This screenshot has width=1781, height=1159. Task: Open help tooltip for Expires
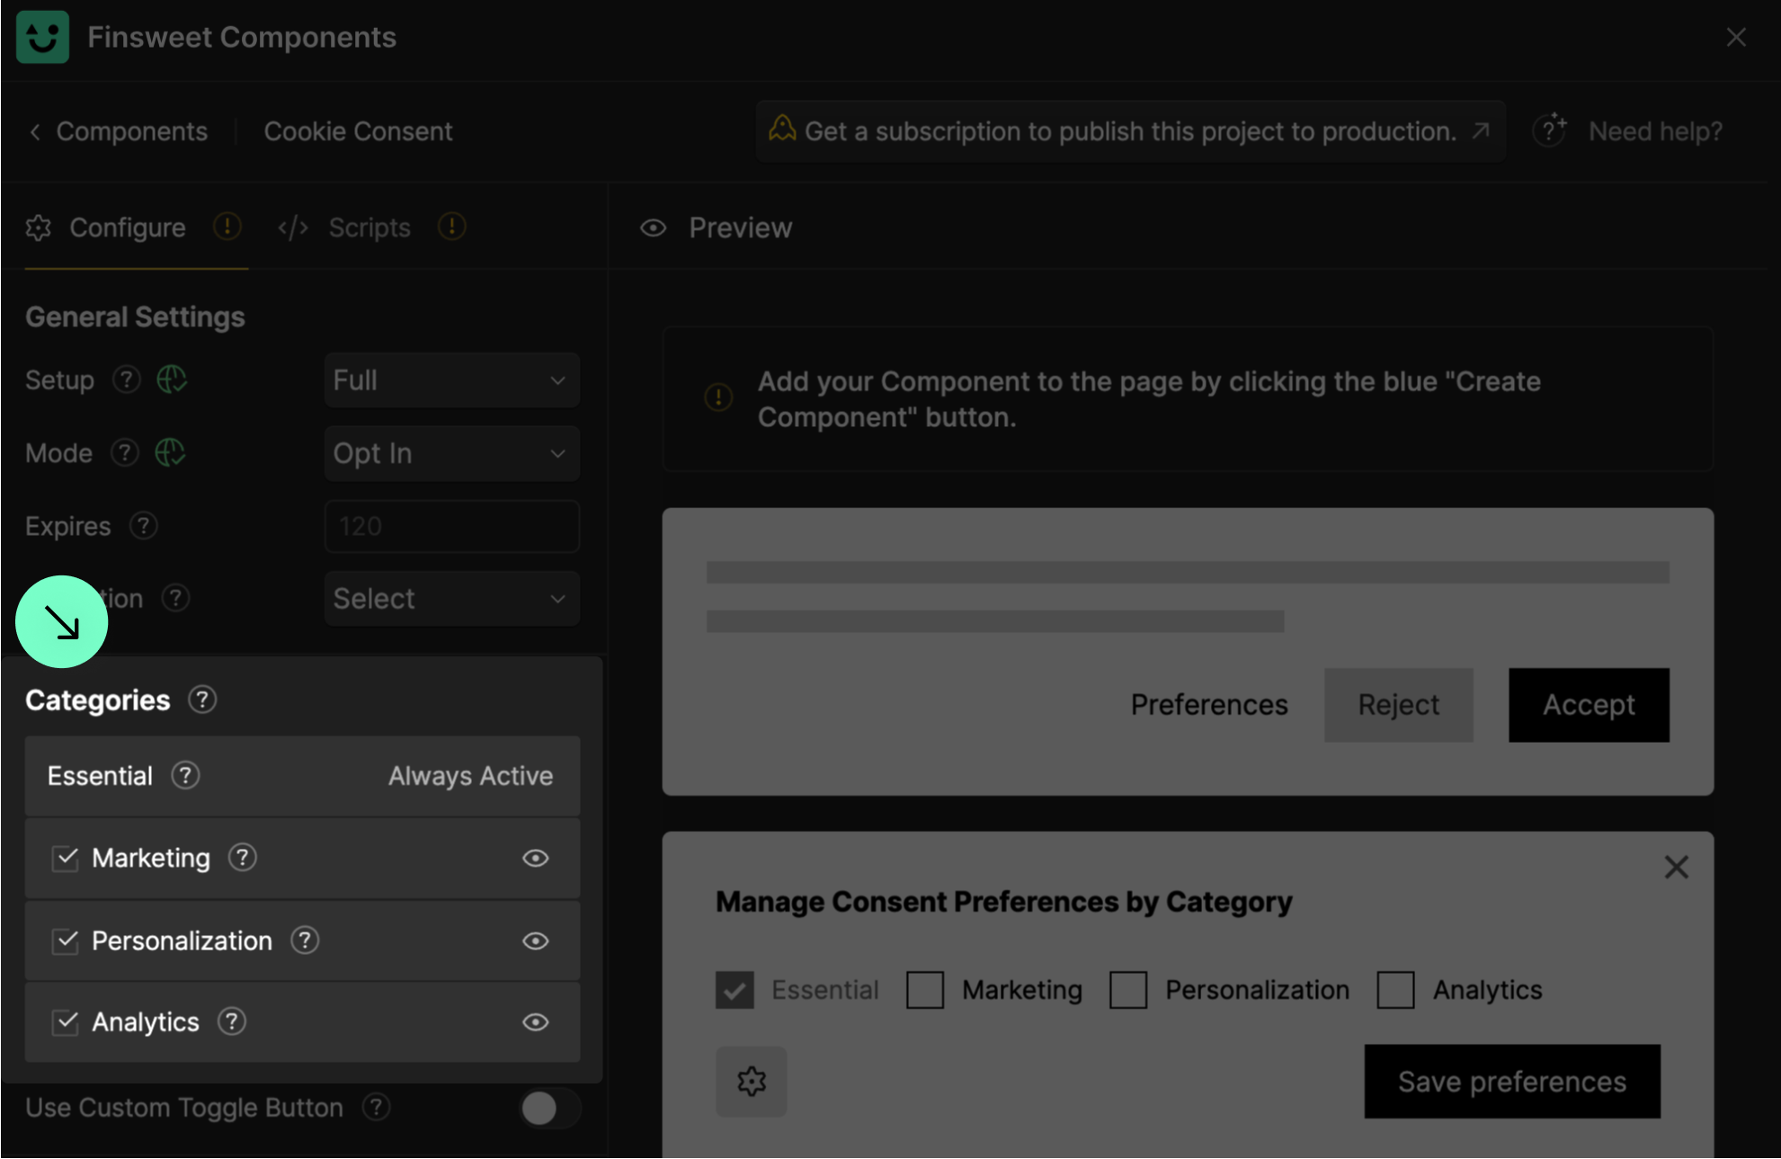click(x=144, y=525)
